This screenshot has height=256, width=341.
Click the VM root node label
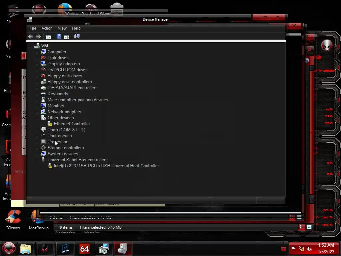[x=45, y=46]
